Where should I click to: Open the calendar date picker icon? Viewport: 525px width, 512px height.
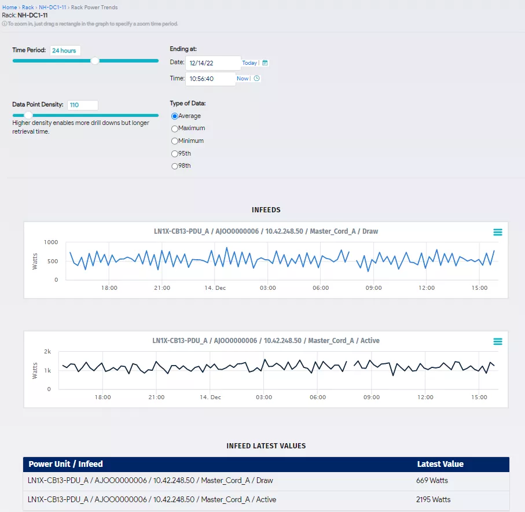(265, 63)
